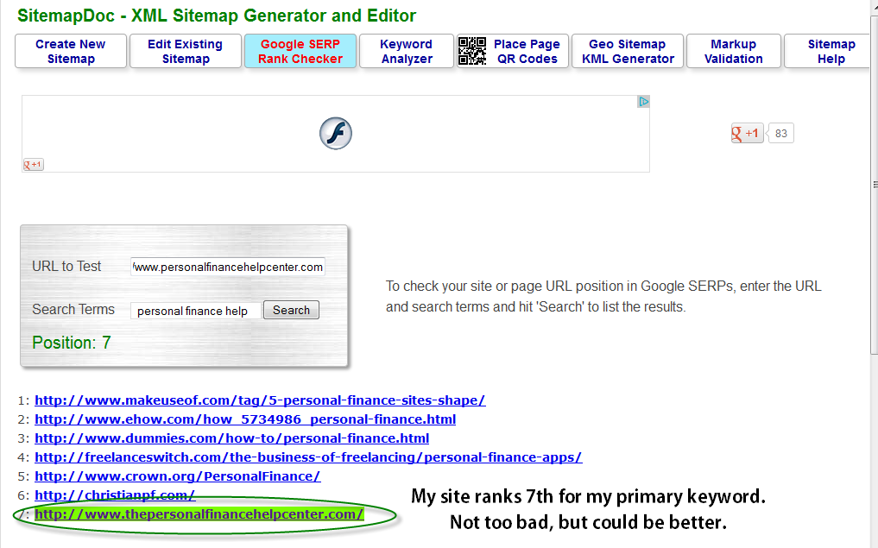Click the Search Terms input field
878x548 pixels.
(196, 311)
